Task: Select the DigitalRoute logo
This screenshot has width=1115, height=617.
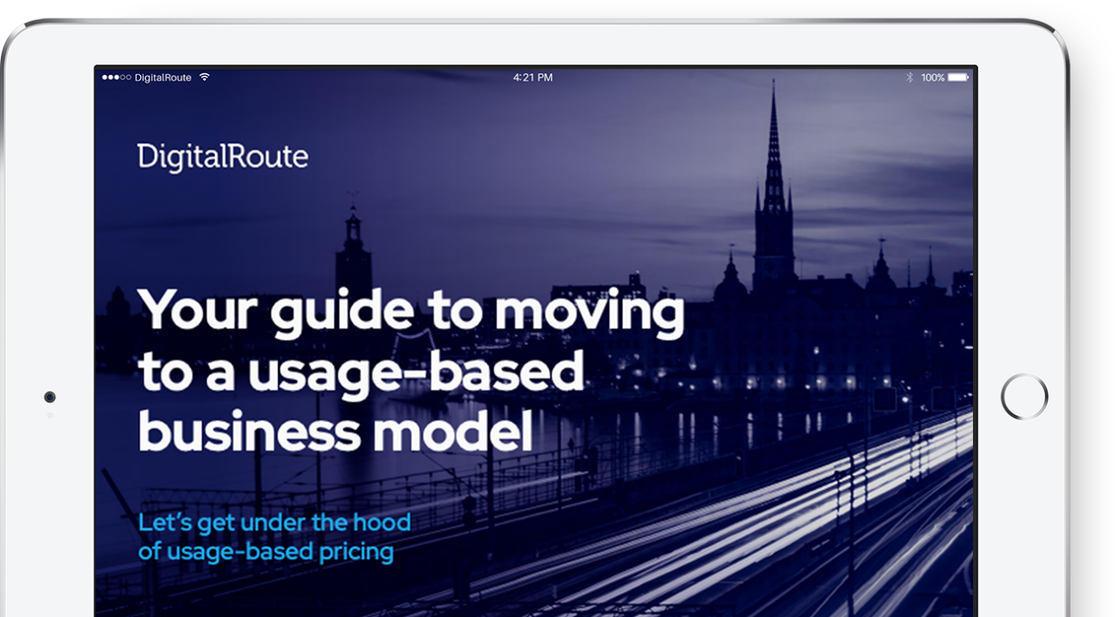Action: pyautogui.click(x=223, y=157)
